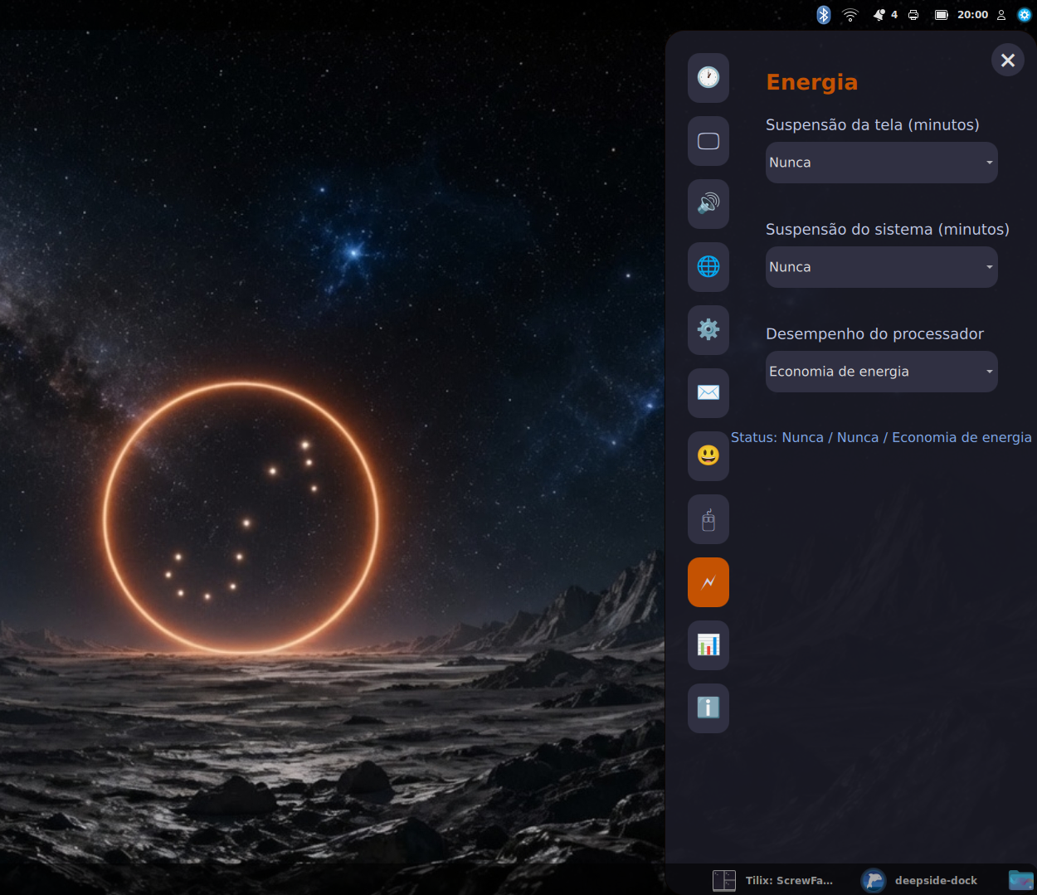Click the Desempenho do processador label
Screen dimensions: 1037x895
(x=874, y=334)
